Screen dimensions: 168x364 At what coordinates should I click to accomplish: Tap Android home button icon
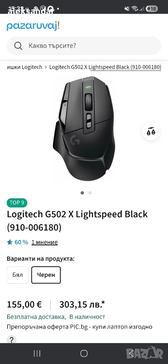click(84, 353)
